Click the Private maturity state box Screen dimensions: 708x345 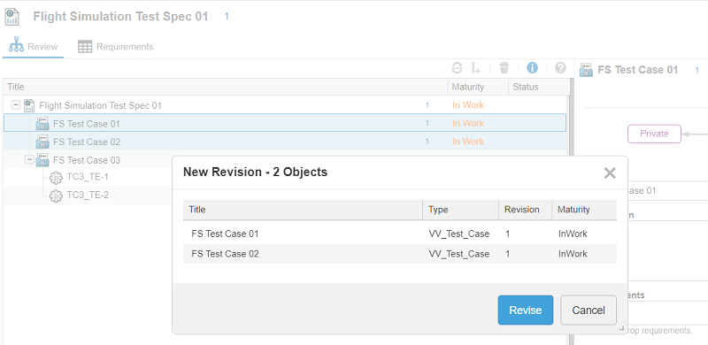[x=654, y=134]
